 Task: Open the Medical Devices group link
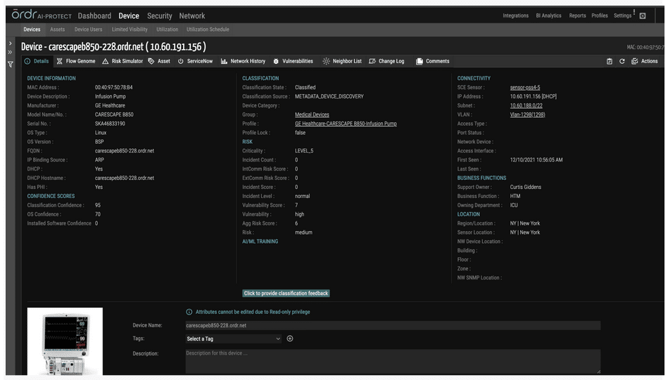312,114
